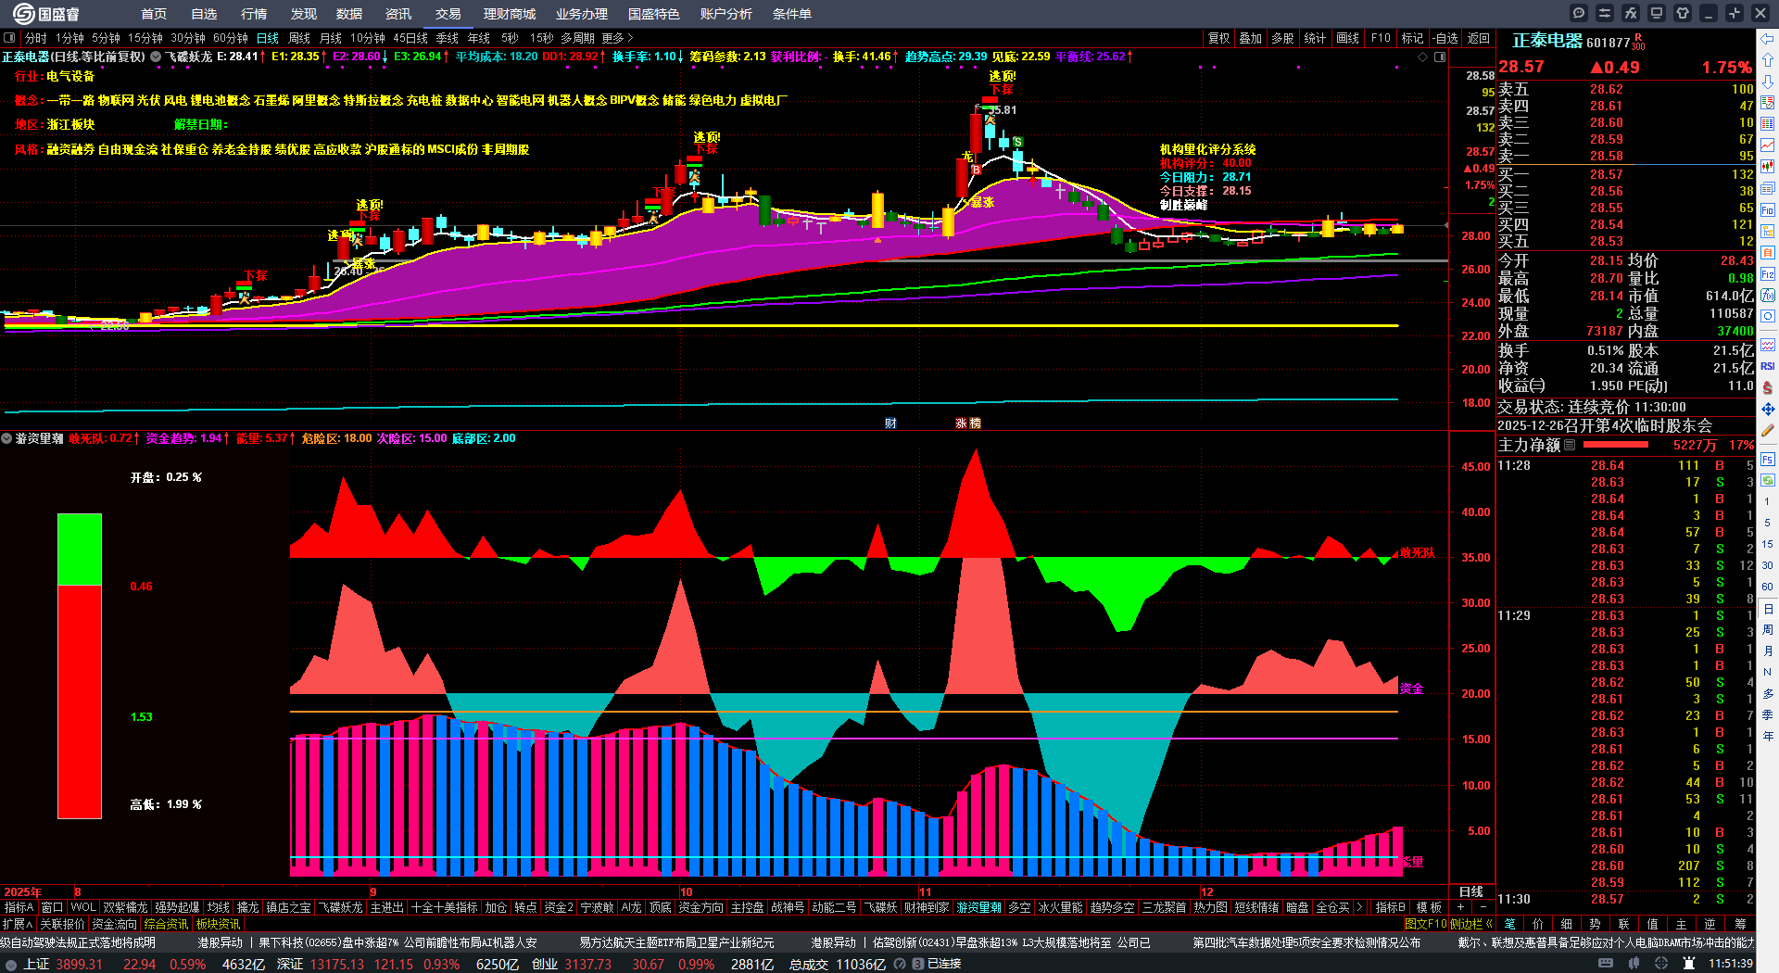1779x973 pixels.
Task: Add a sub-chart with the plus button
Action: [1460, 907]
